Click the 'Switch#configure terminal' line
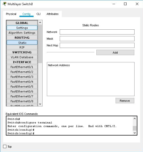Image resolution: width=143 pixels, height=152 pixels. (x=30, y=123)
